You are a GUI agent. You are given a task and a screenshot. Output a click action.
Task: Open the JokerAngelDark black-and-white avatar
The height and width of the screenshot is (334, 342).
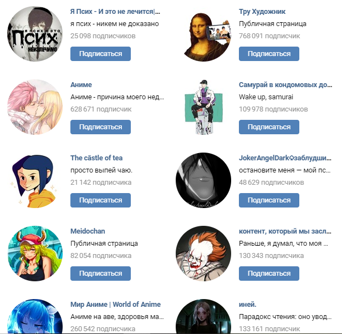pyautogui.click(x=203, y=180)
